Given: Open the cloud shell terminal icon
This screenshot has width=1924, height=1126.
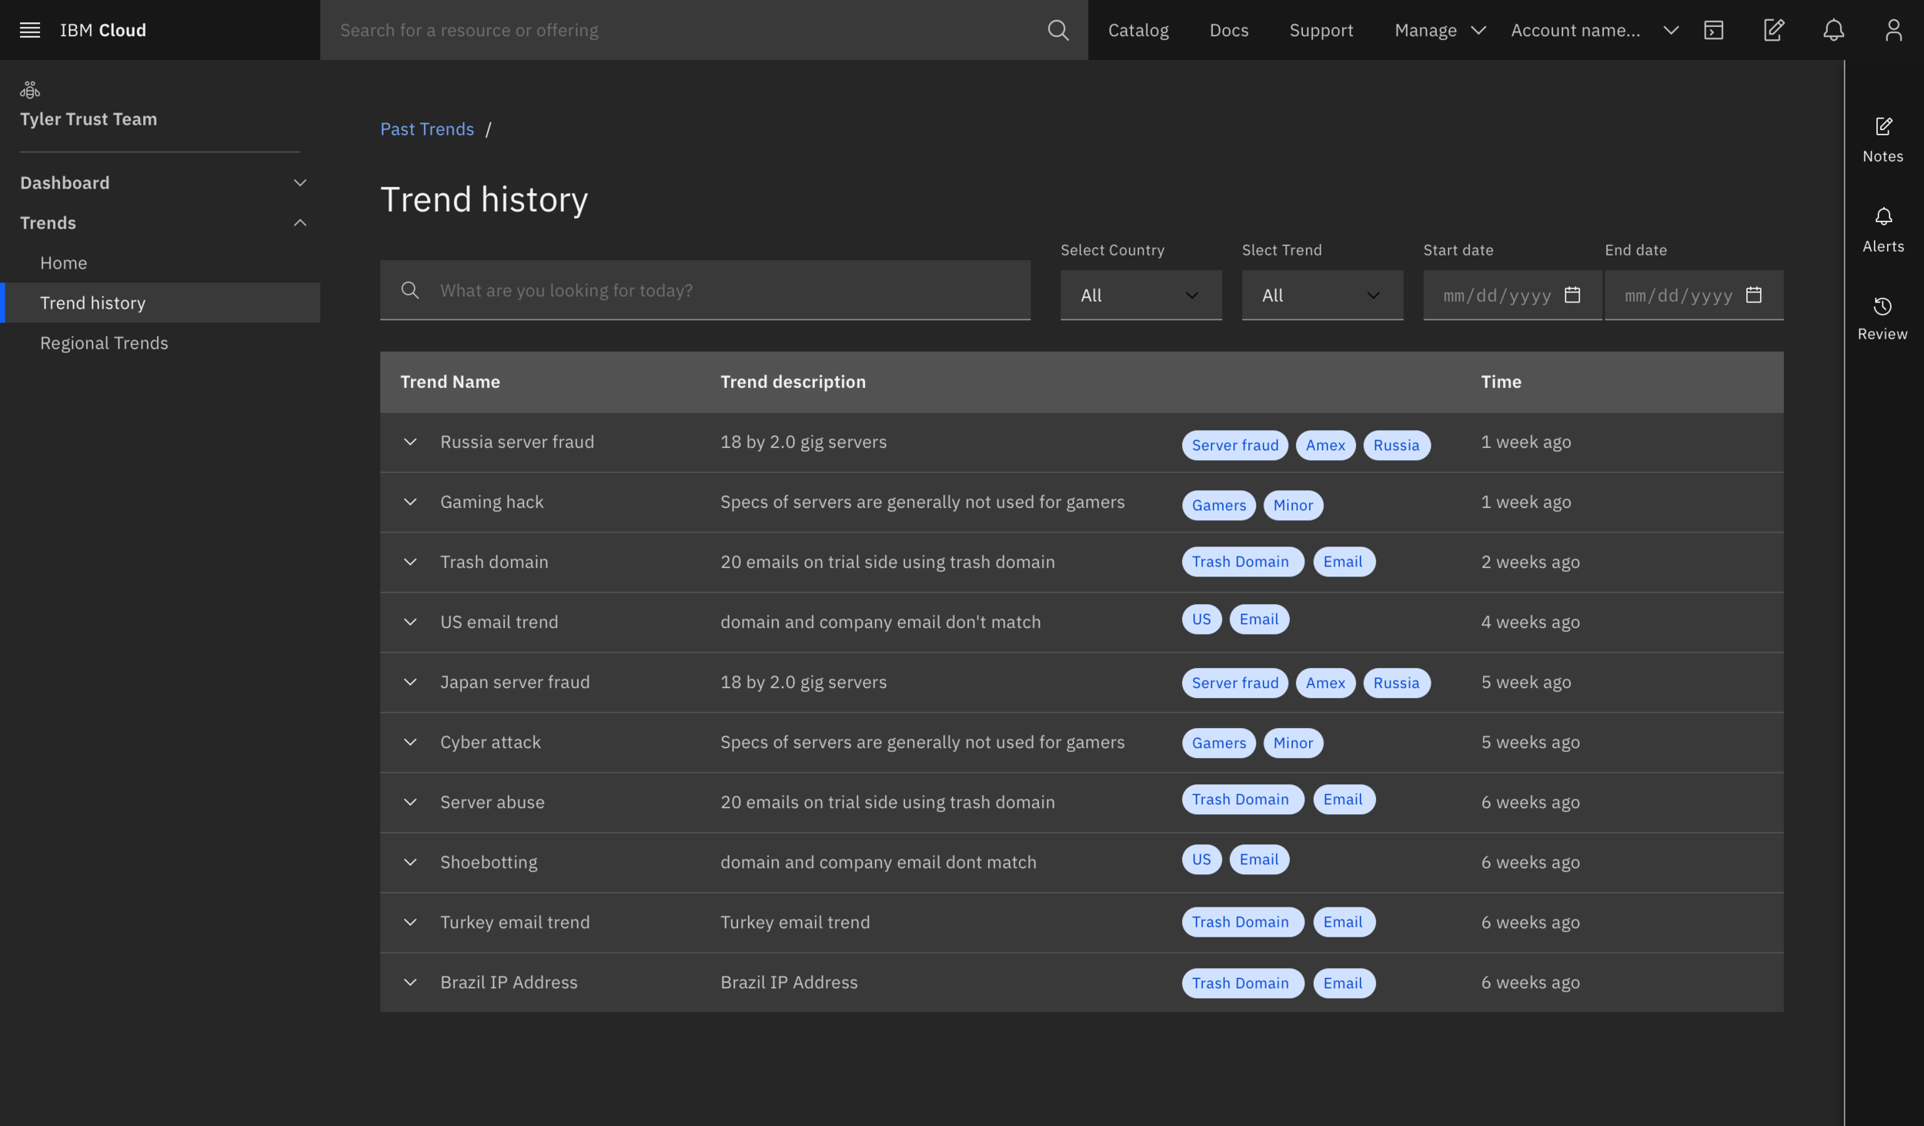Looking at the screenshot, I should point(1713,30).
